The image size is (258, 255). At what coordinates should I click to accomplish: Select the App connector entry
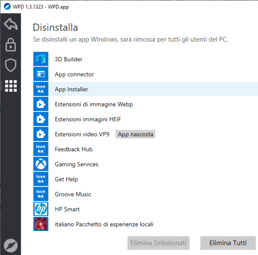(74, 74)
